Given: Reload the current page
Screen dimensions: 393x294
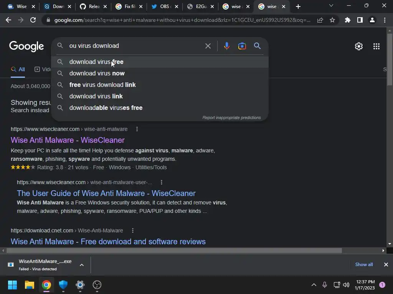Looking at the screenshot, I should [33, 20].
